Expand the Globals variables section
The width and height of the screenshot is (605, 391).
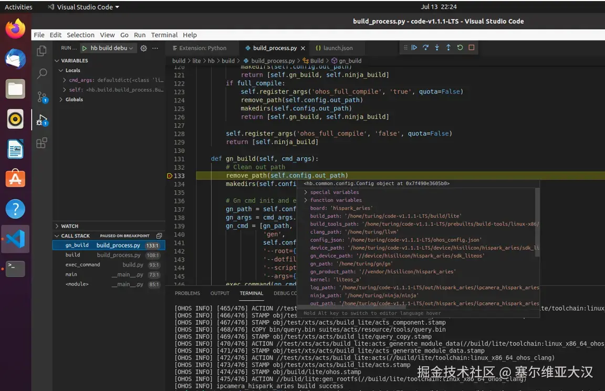74,99
